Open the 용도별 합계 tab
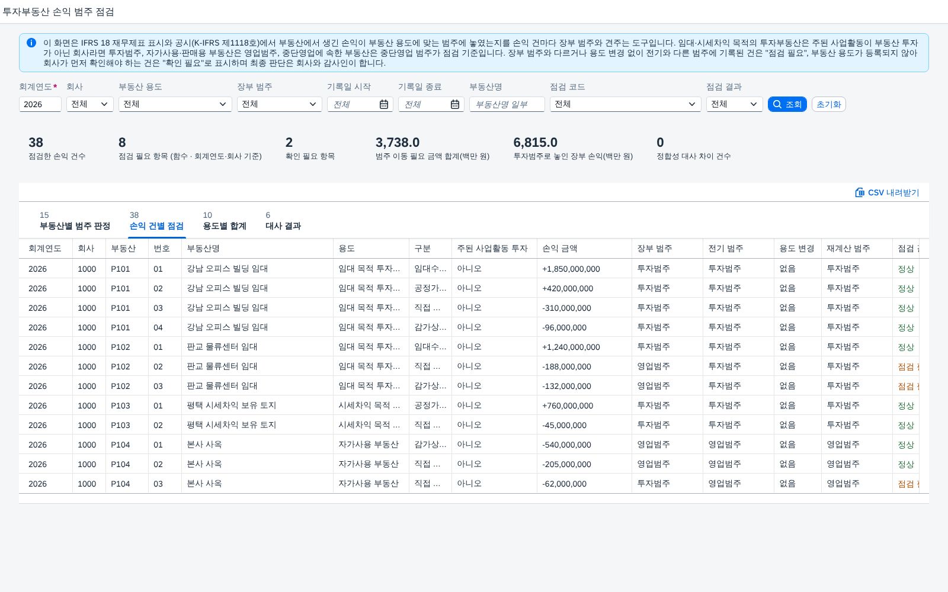948x592 pixels. (225, 221)
